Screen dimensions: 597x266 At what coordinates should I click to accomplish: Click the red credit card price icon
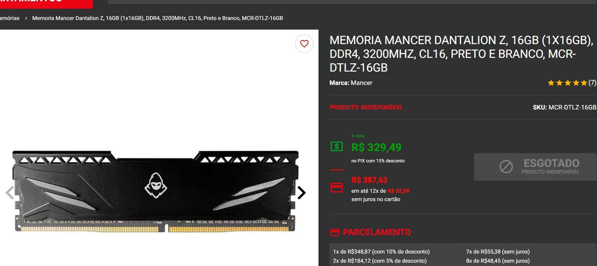336,187
